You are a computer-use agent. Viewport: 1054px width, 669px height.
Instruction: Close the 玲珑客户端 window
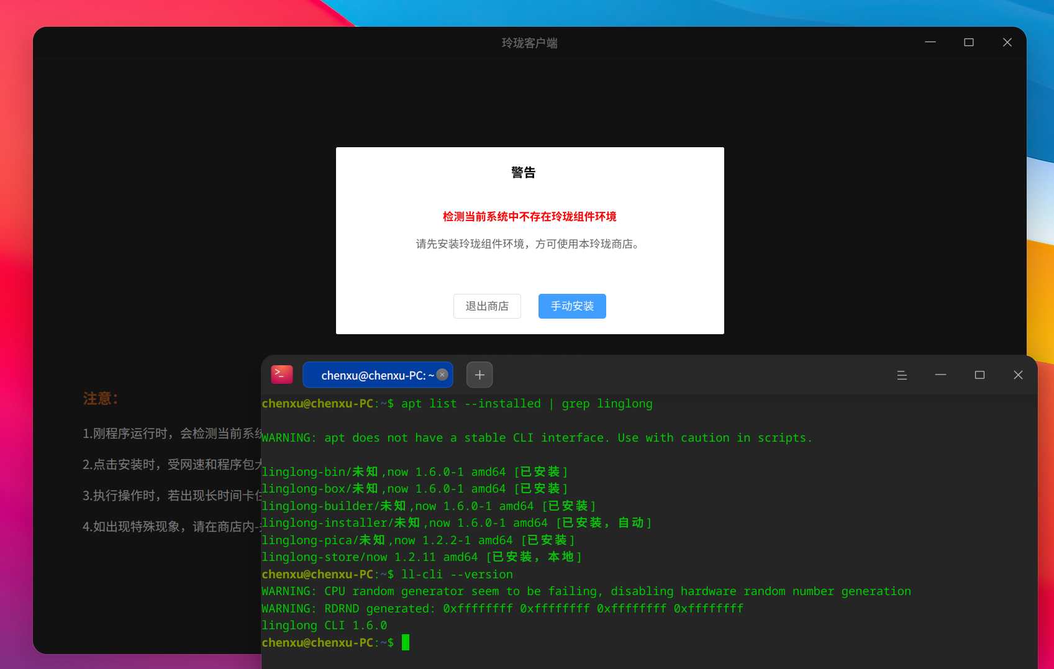[1007, 42]
